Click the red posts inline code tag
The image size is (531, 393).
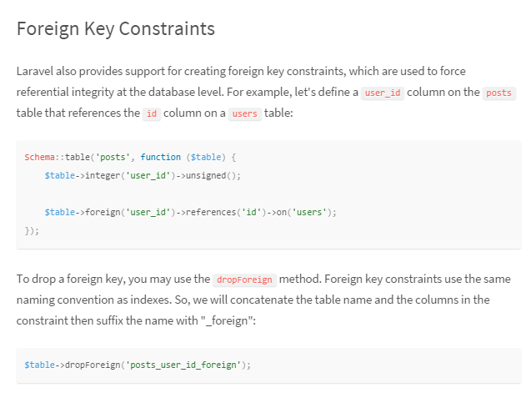[x=498, y=93]
